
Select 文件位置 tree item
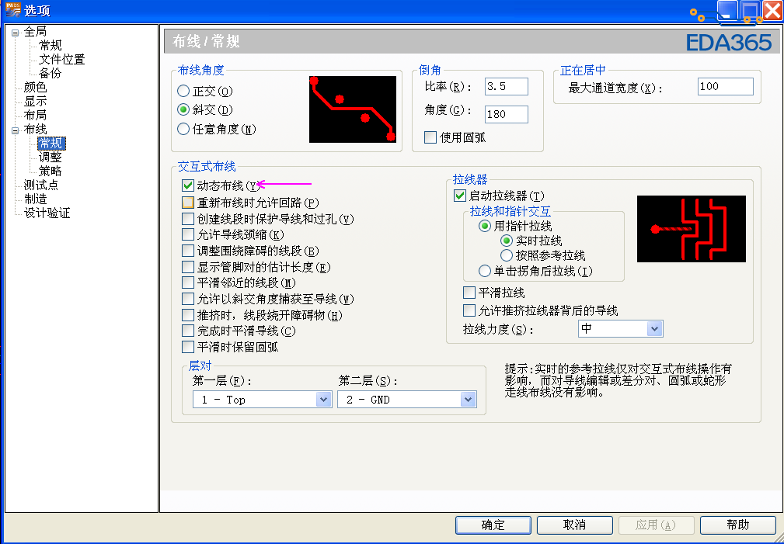(x=61, y=60)
